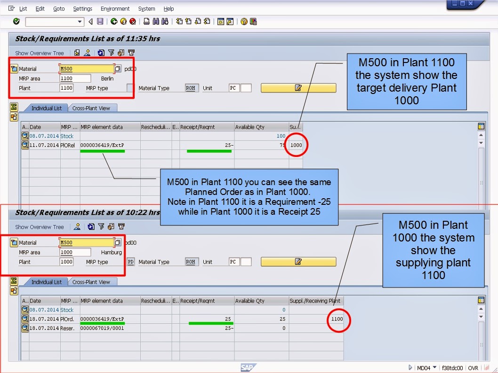The height and width of the screenshot is (373, 498).
Task: Open the Settings menu
Action: [82, 9]
